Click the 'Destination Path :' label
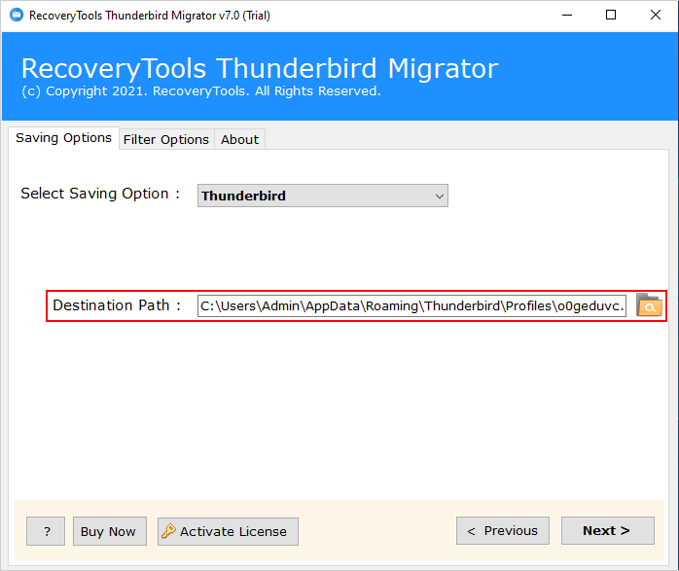The height and width of the screenshot is (571, 679). (117, 305)
